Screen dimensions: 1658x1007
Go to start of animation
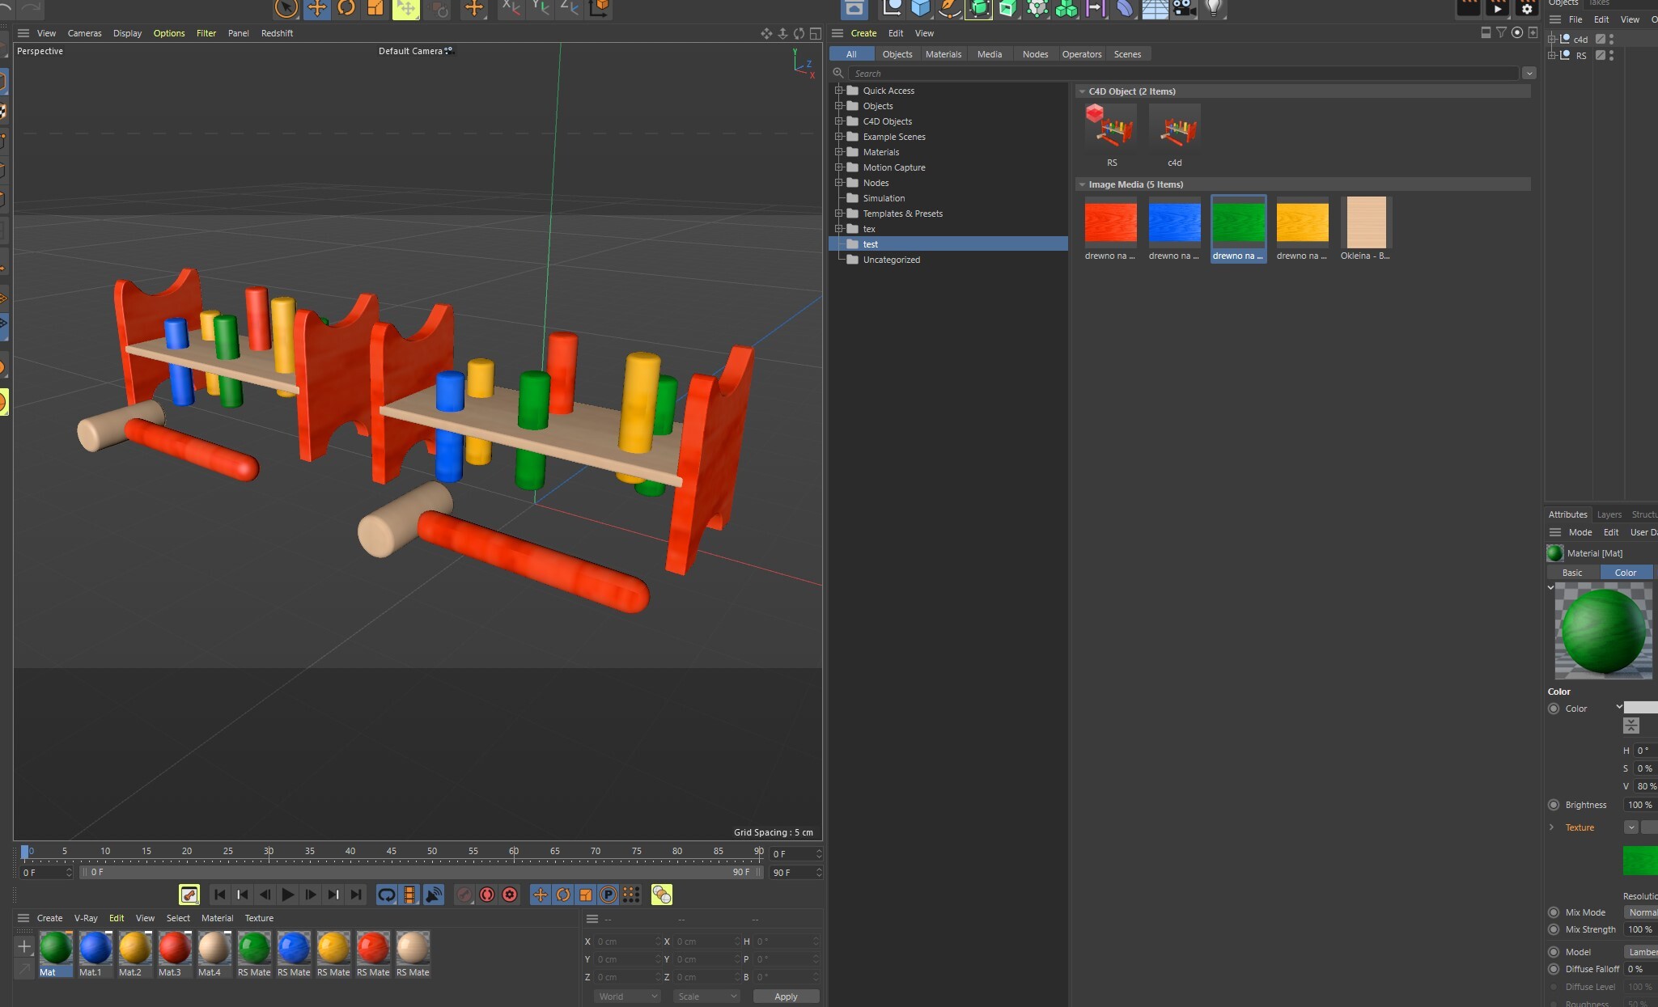click(219, 895)
